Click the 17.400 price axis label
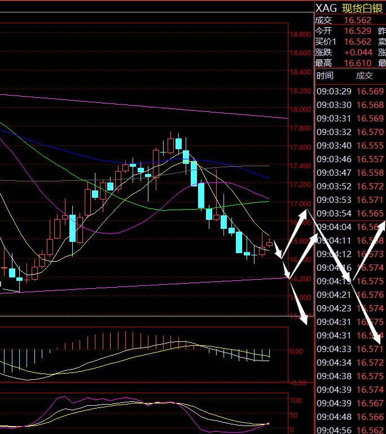 (300, 166)
